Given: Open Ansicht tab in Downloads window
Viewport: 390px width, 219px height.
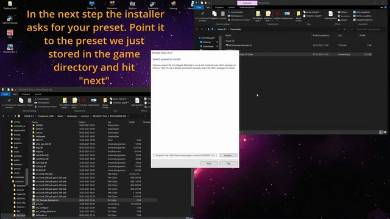Looking at the screenshot, I should (x=232, y=7).
